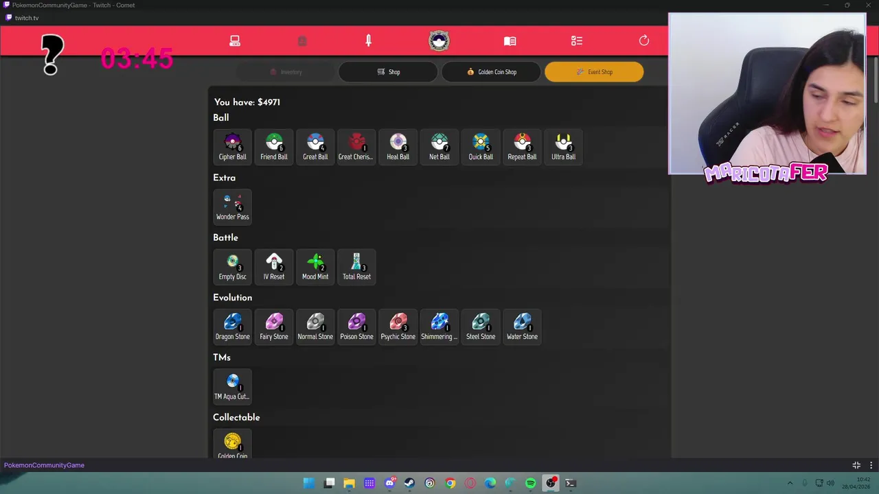This screenshot has height=494, width=879.
Task: Select the Cipher Ball item
Action: pyautogui.click(x=233, y=147)
